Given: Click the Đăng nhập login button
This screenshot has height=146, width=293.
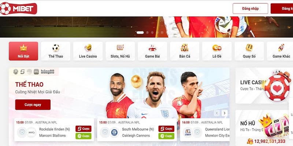Looking at the screenshot, I should click(251, 8).
